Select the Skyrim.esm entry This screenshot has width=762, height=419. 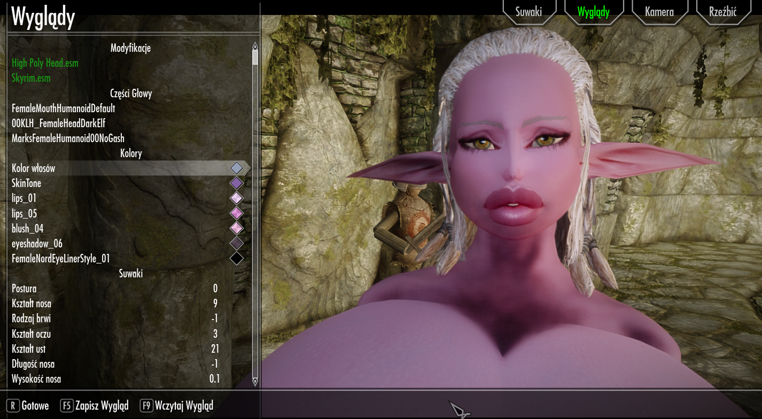pos(31,78)
